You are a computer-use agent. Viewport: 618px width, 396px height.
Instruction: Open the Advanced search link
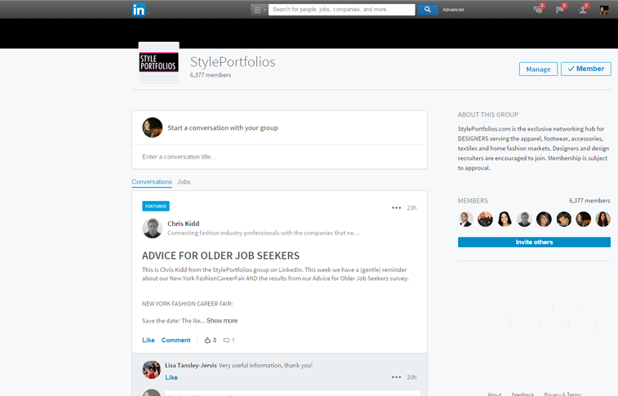click(453, 10)
